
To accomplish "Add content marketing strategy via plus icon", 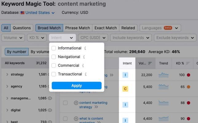I will click(x=76, y=103).
